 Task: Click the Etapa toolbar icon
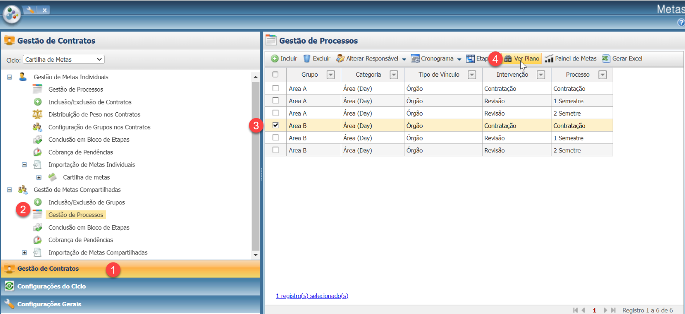[471, 59]
